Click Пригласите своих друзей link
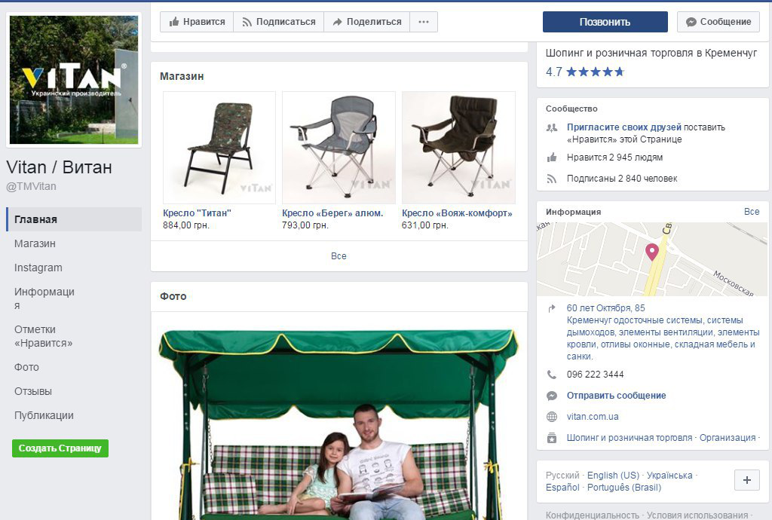This screenshot has width=772, height=520. 623,127
